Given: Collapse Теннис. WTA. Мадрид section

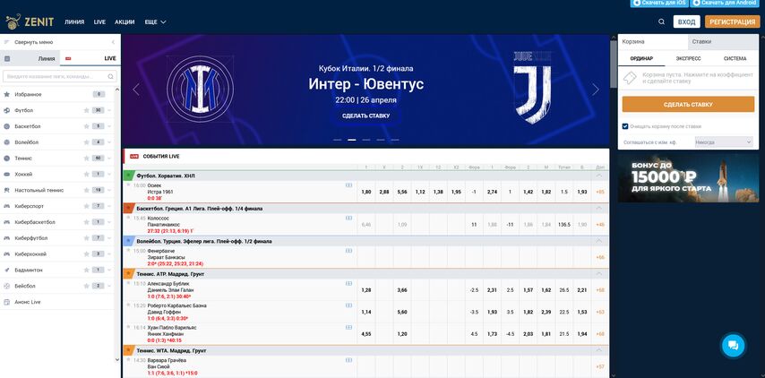Looking at the screenshot, I should 599,351.
